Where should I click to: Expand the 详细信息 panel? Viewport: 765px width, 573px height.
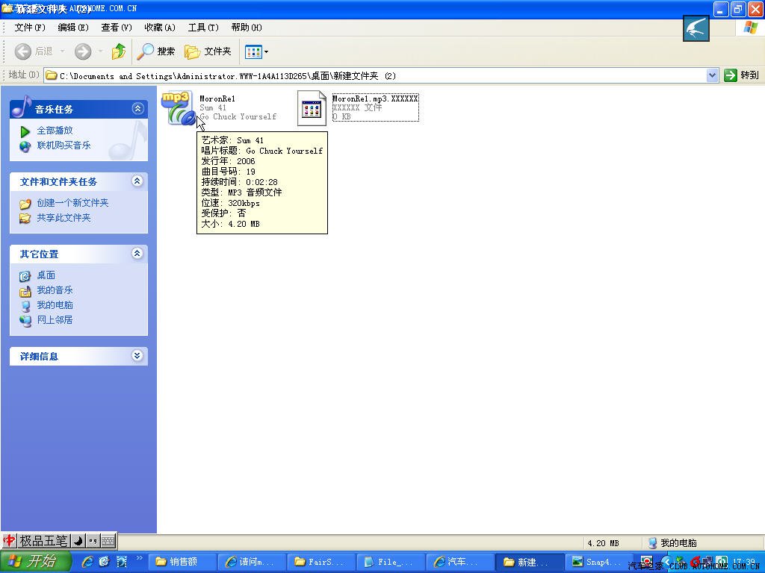(x=137, y=356)
